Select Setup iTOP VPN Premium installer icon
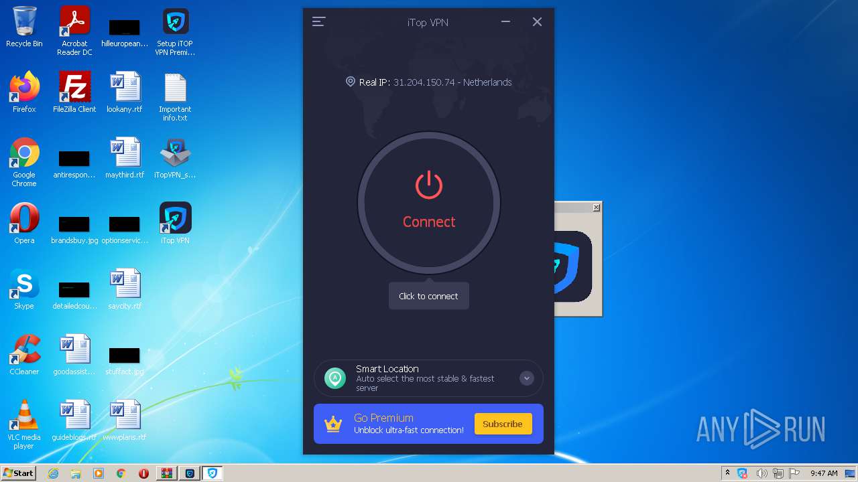Image resolution: width=858 pixels, height=482 pixels. [x=175, y=32]
